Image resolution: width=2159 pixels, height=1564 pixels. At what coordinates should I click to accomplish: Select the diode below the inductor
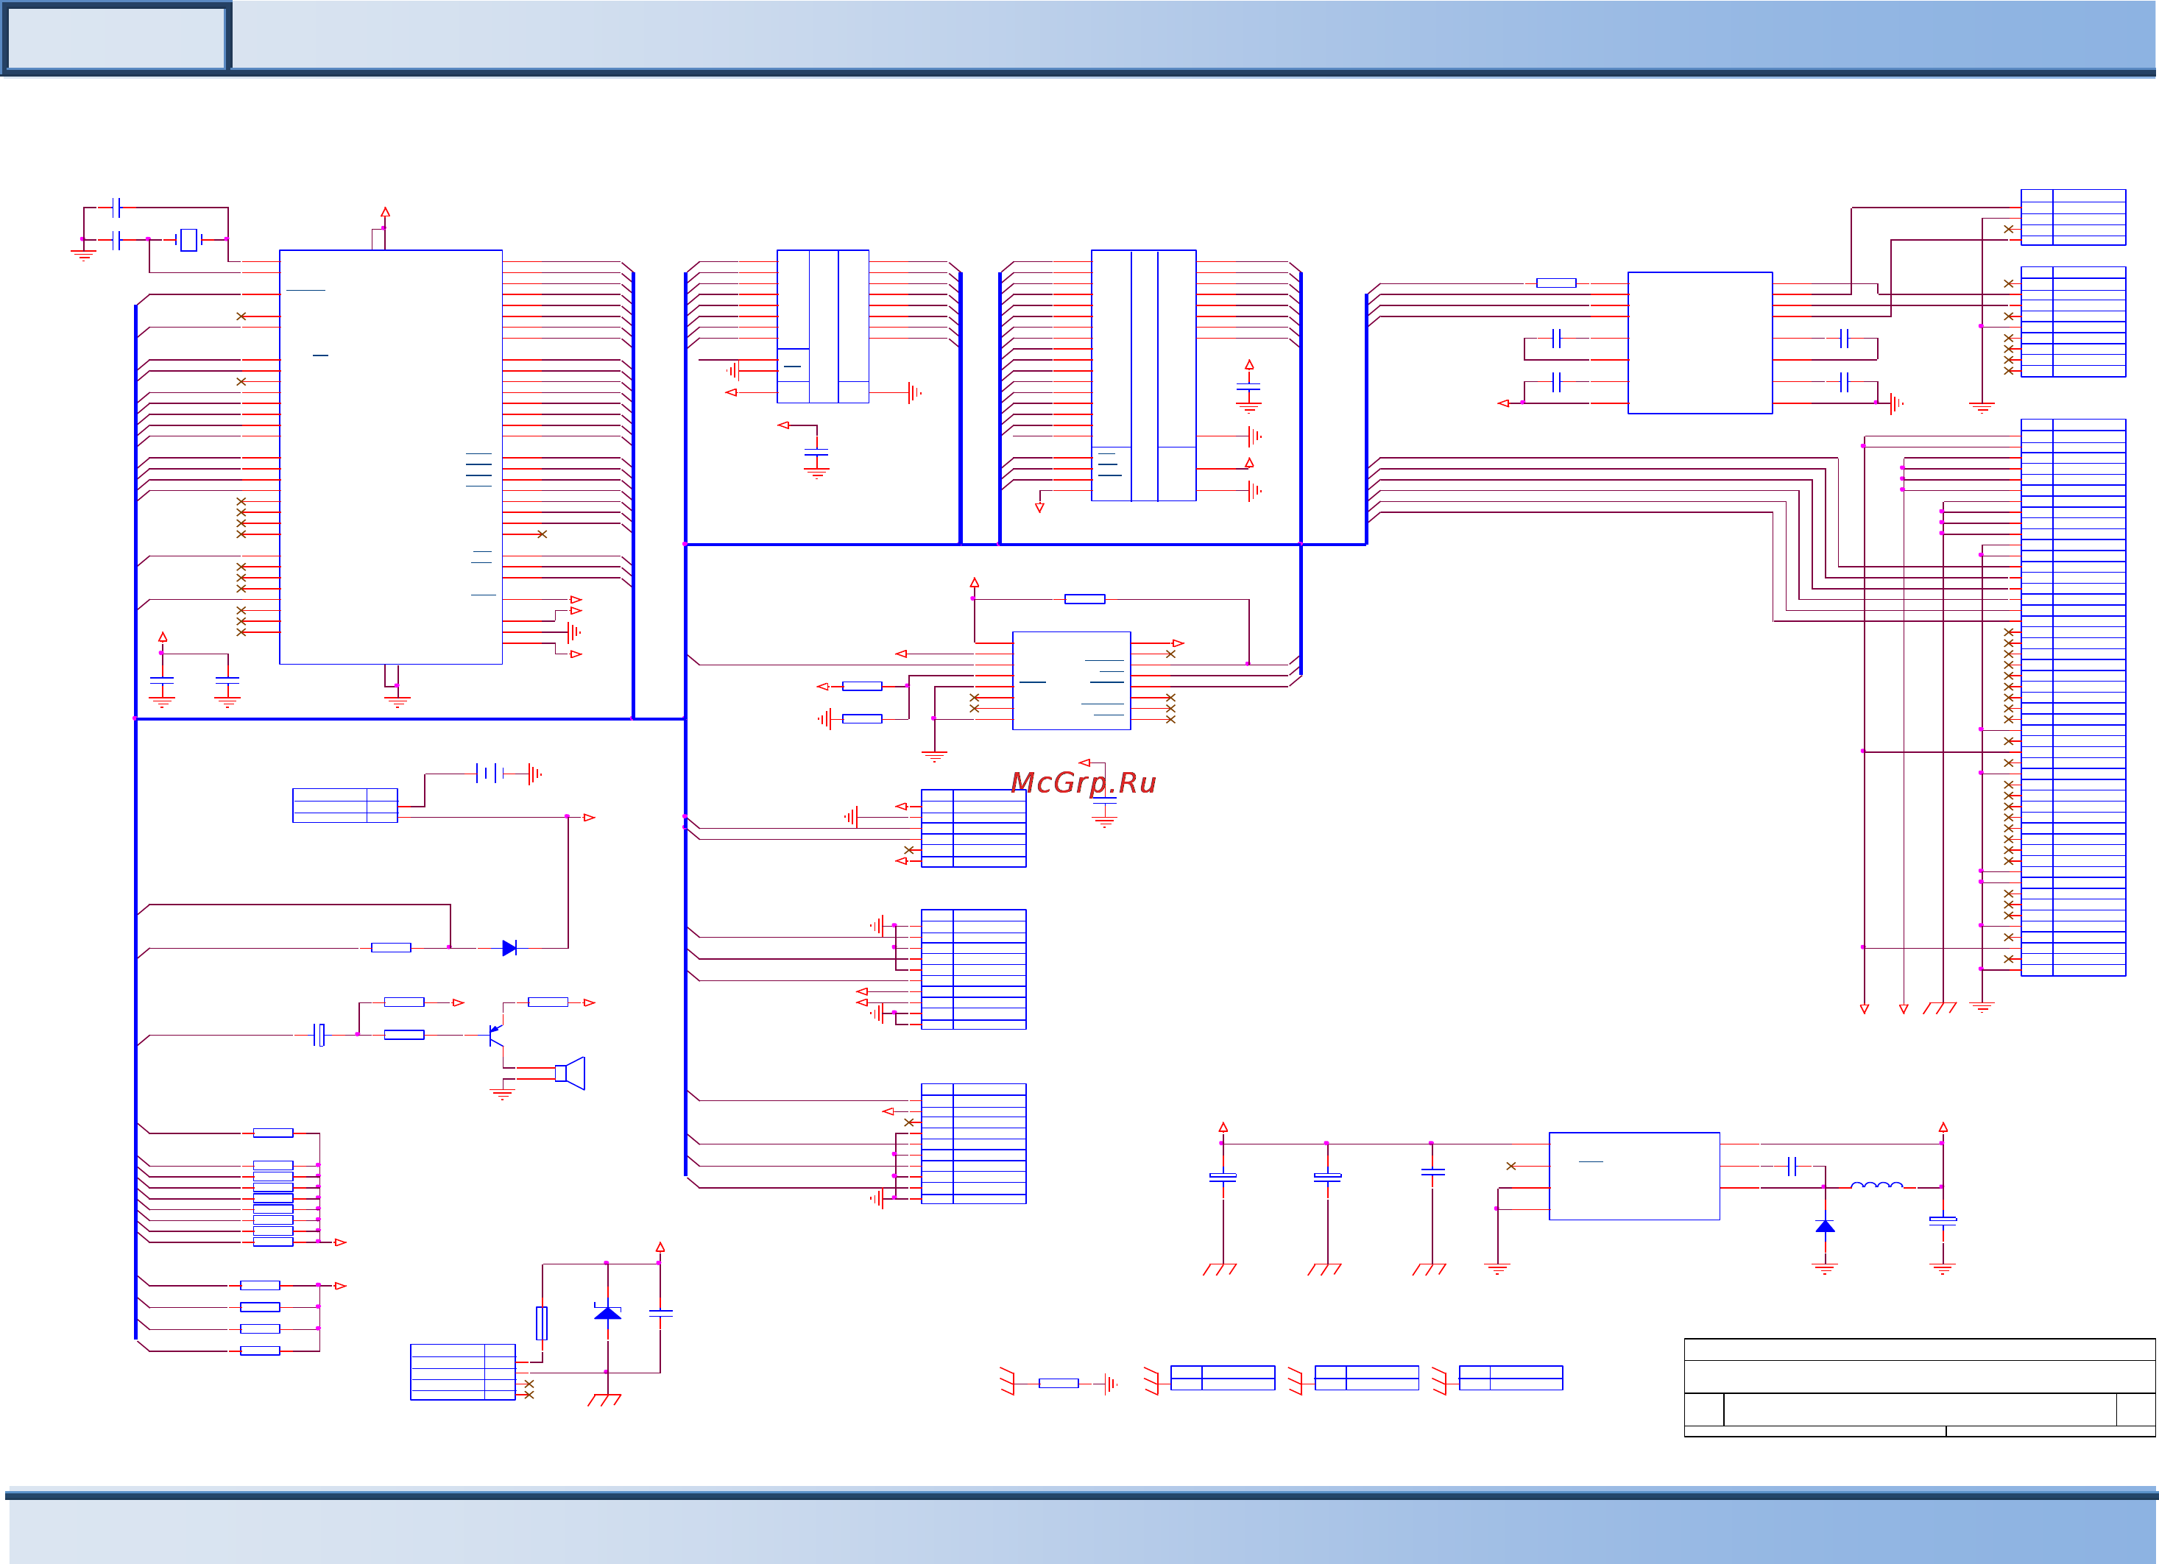1825,1226
